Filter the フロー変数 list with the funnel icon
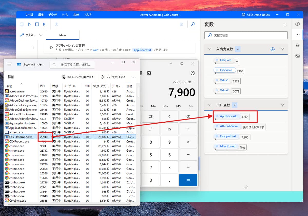This screenshot has height=216, width=308. 283,105
